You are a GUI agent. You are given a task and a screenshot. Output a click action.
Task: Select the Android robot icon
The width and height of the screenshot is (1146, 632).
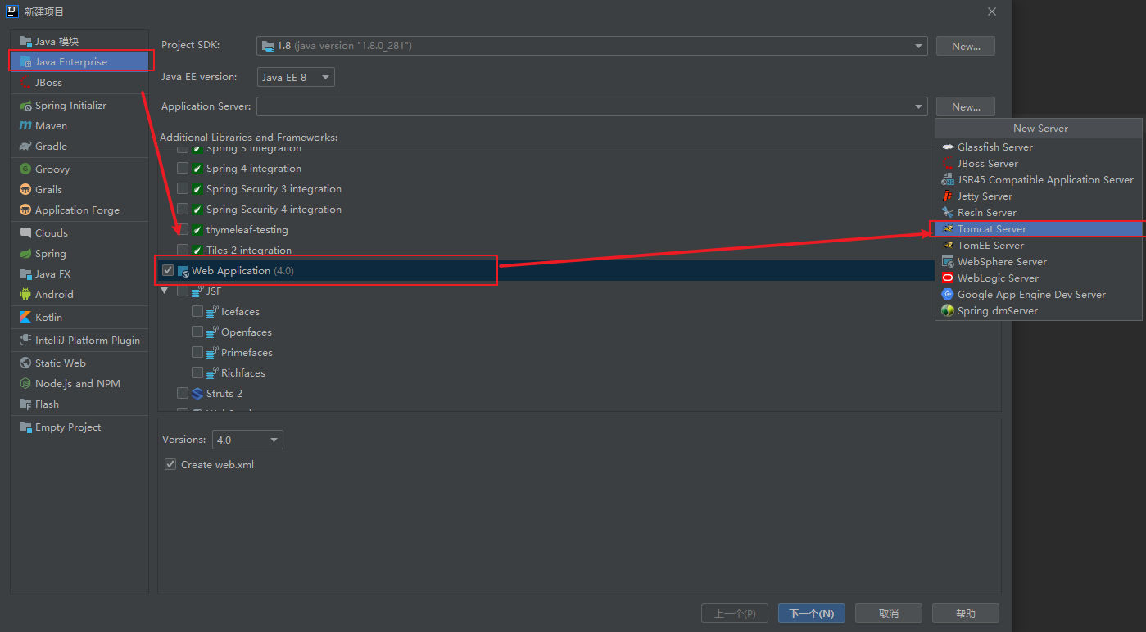tap(25, 294)
